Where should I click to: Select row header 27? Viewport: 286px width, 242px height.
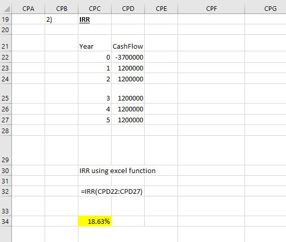(x=6, y=120)
